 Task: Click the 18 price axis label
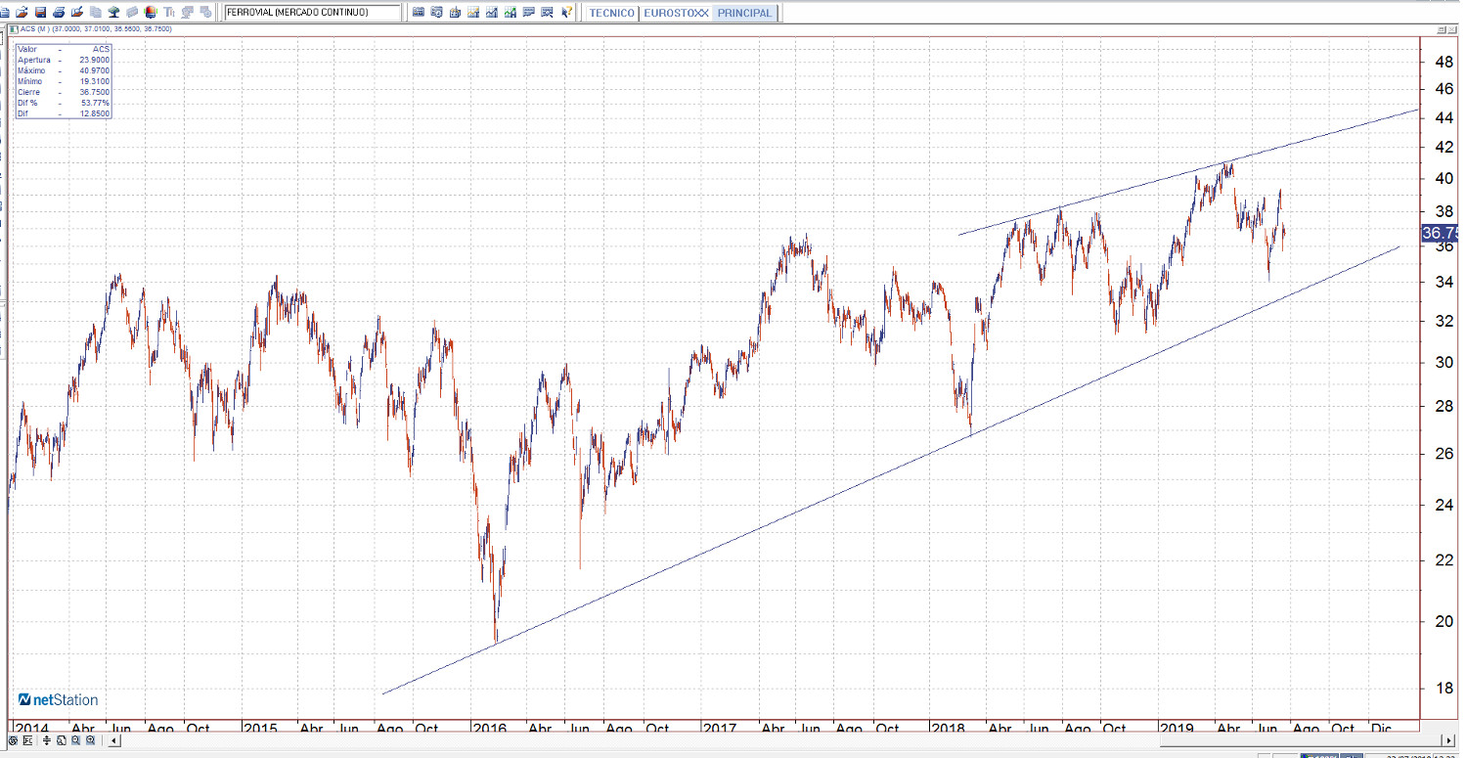1443,689
